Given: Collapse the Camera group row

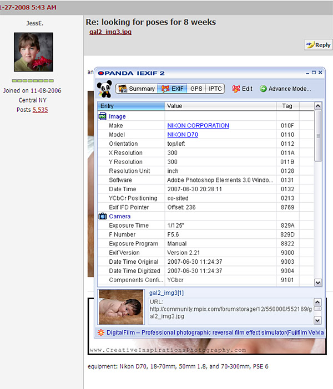Looking at the screenshot, I should click(x=205, y=216).
